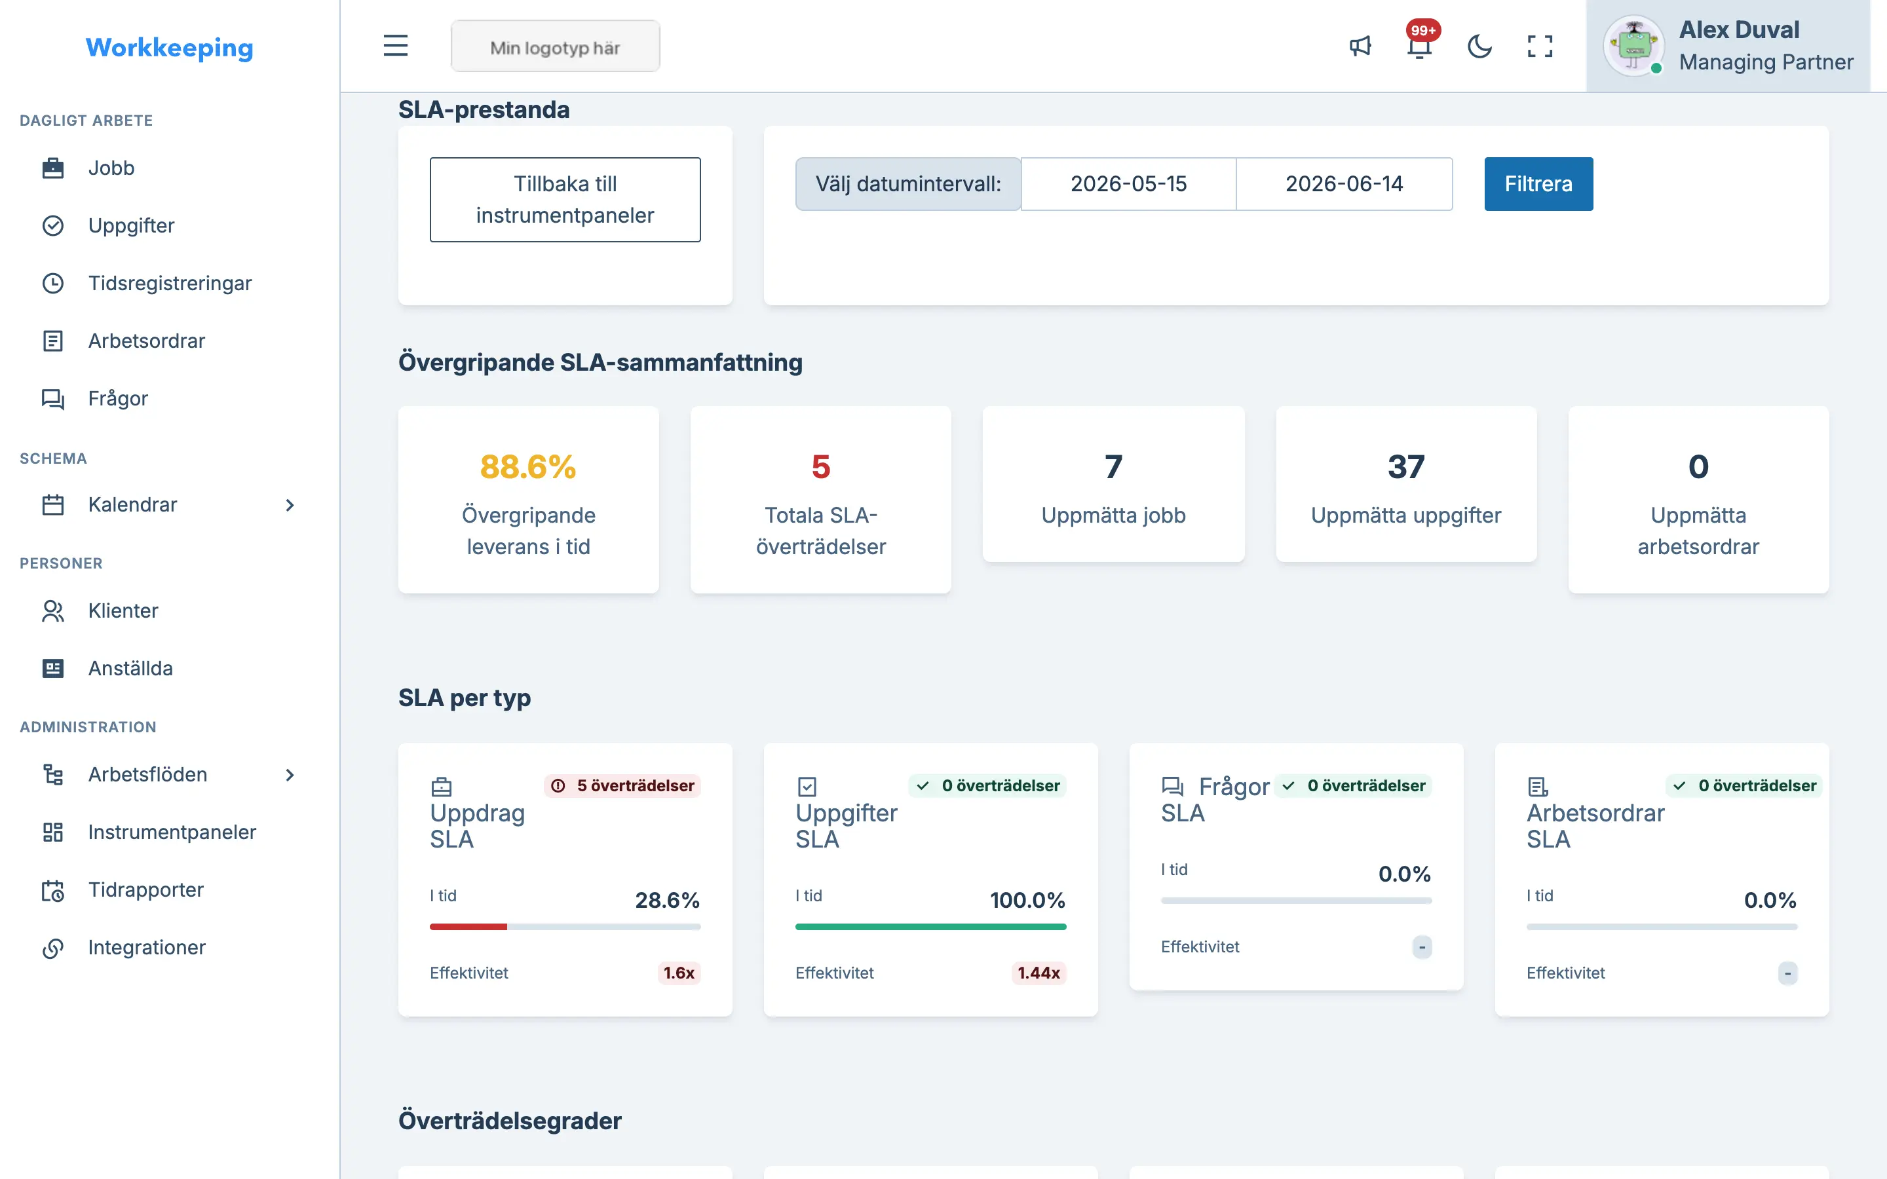
Task: Switch to dark mode with moon icon
Action: [1479, 46]
